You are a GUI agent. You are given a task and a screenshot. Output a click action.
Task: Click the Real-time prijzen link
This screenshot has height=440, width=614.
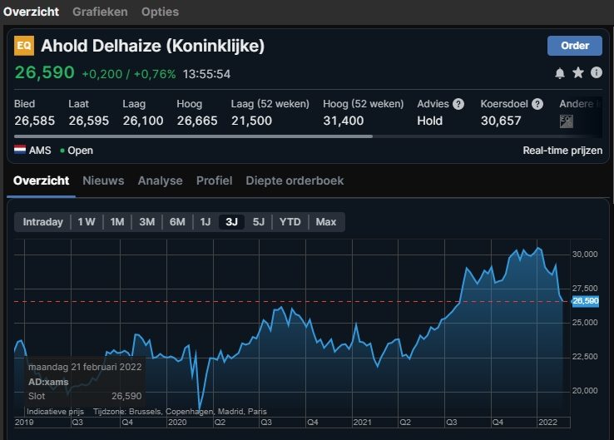(562, 151)
